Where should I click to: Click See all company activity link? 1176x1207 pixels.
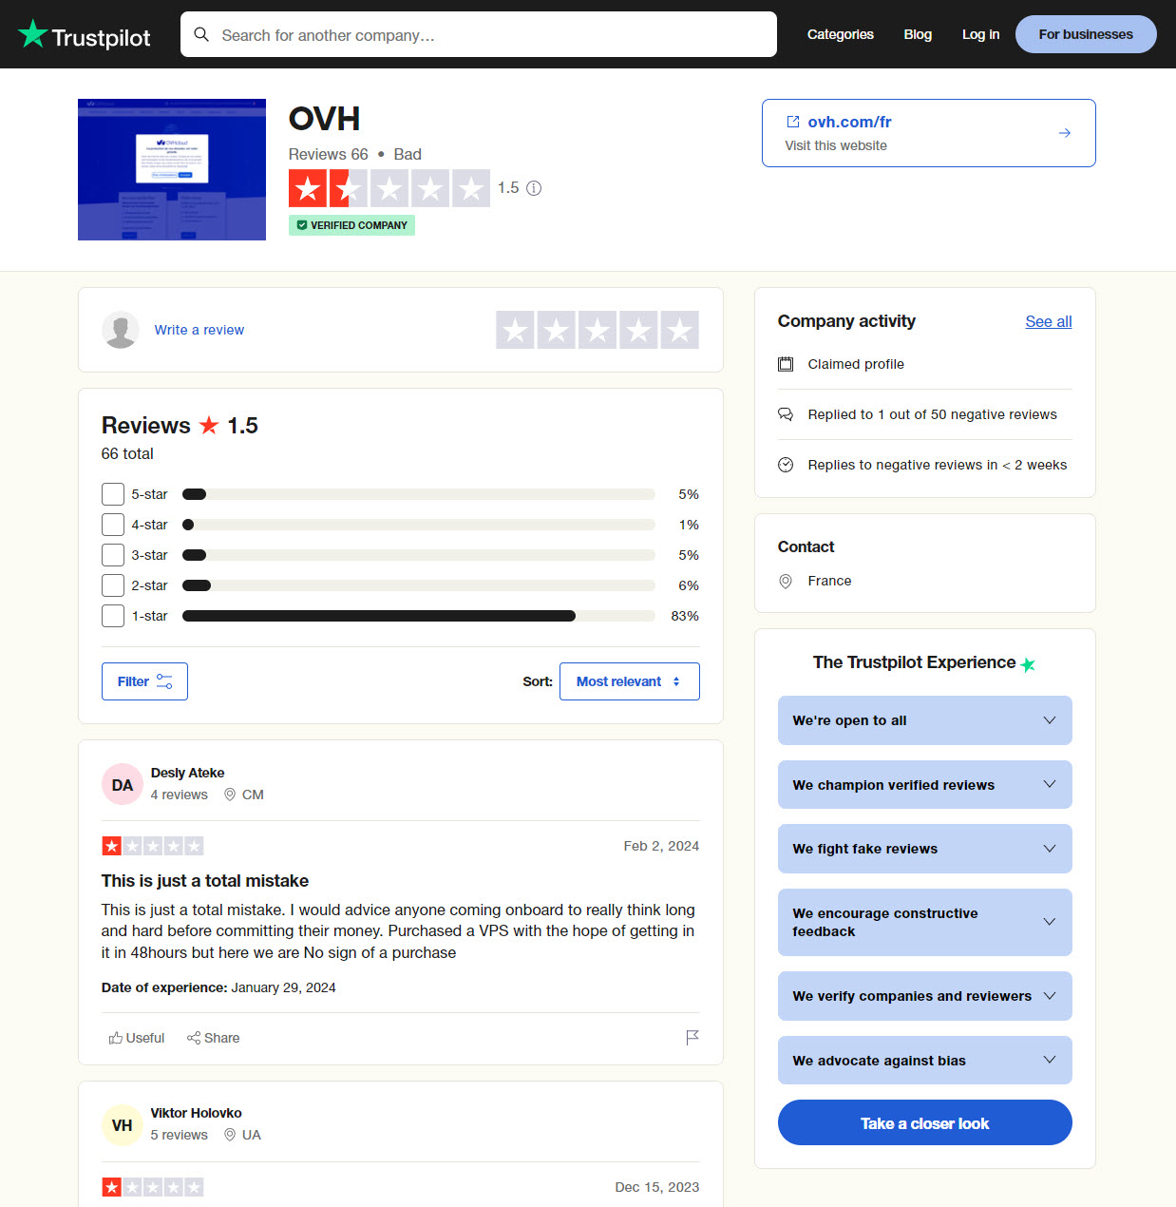coord(1049,321)
